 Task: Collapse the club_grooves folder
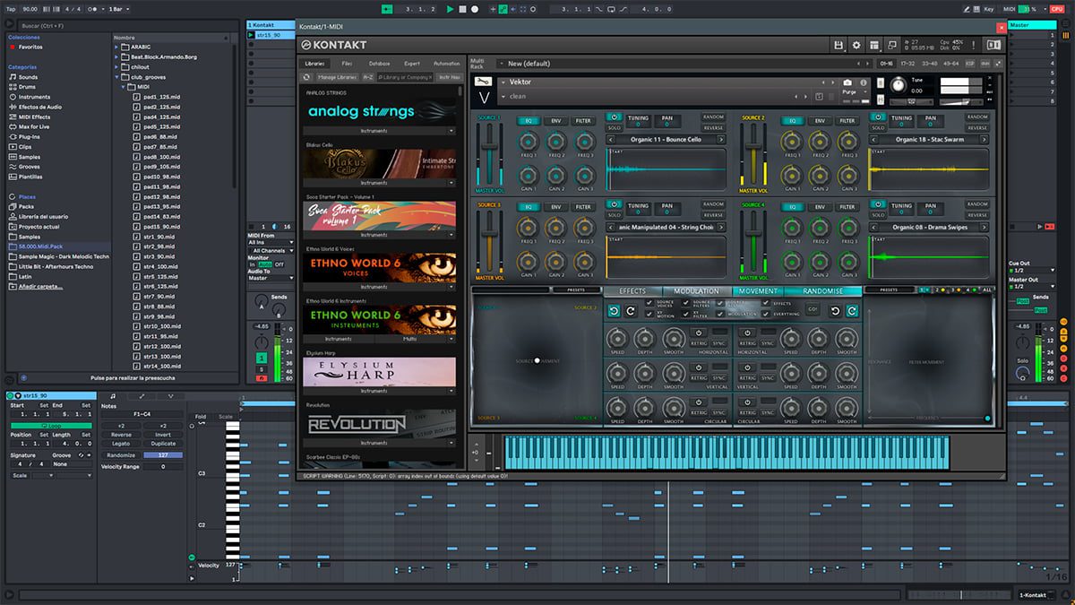click(116, 77)
